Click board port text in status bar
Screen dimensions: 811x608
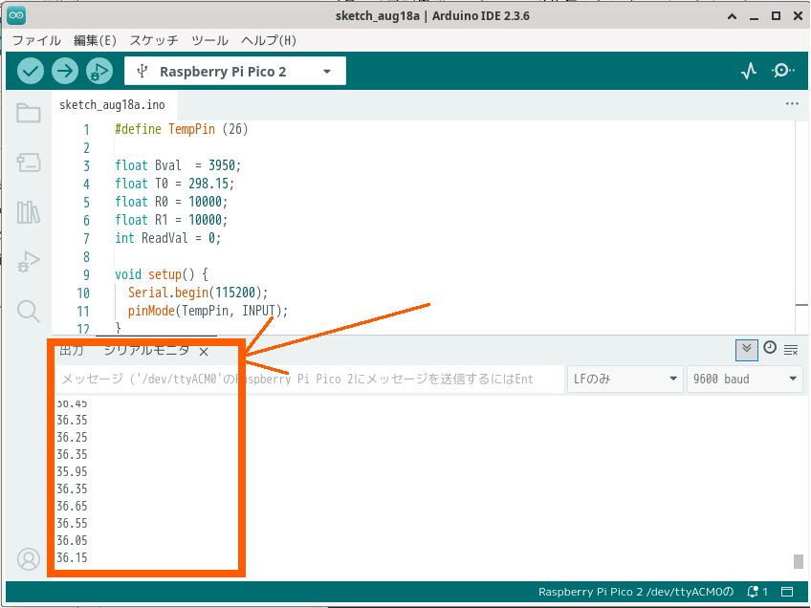636,592
